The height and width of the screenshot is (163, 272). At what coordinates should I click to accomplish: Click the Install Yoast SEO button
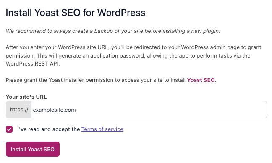pyautogui.click(x=33, y=149)
